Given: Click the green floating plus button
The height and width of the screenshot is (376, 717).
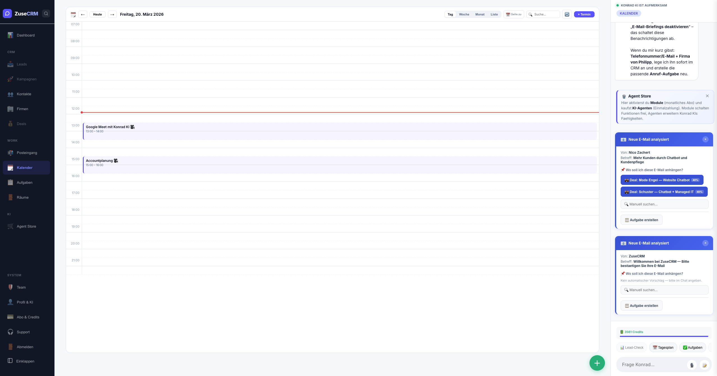Looking at the screenshot, I should (597, 363).
